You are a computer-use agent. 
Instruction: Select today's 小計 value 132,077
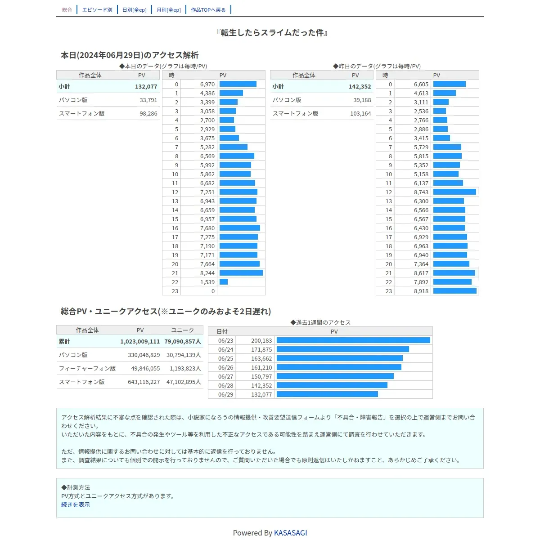point(146,86)
